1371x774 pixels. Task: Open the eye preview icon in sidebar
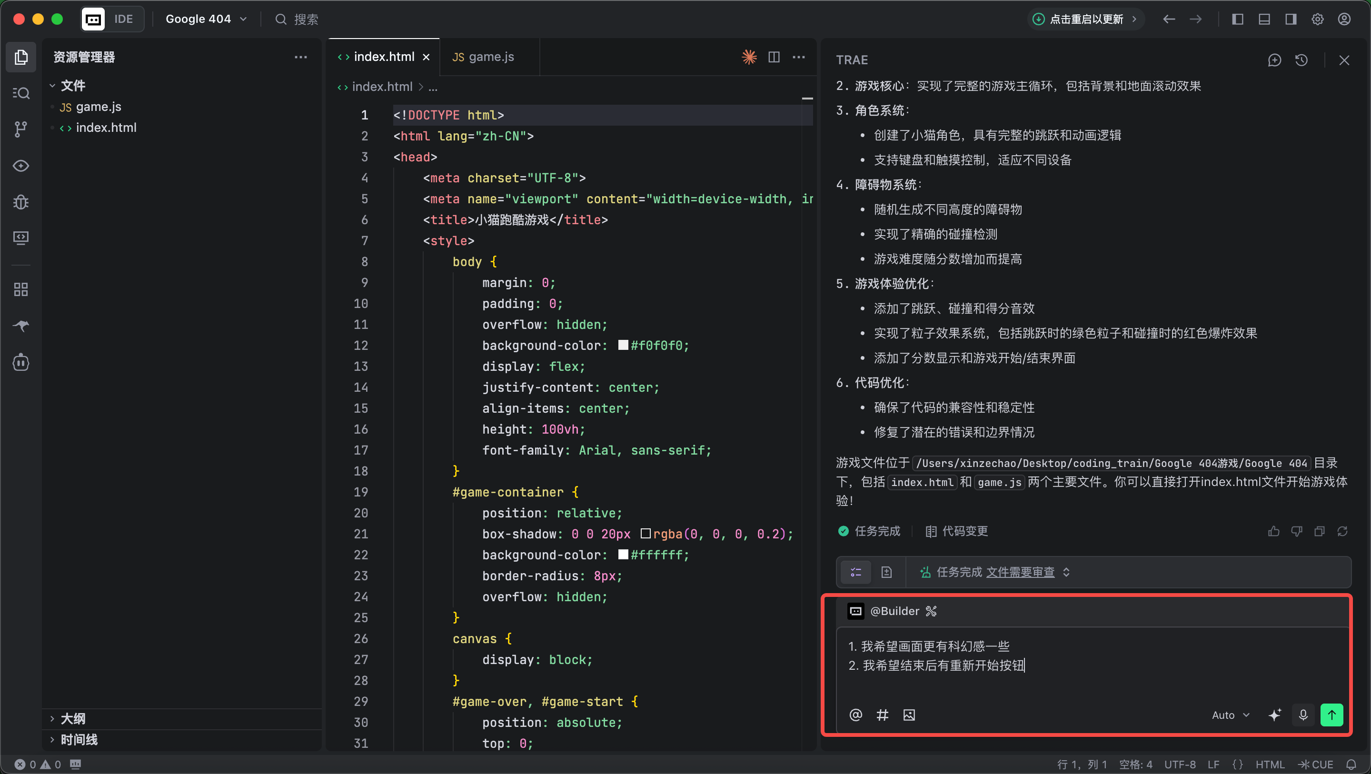[x=21, y=166]
